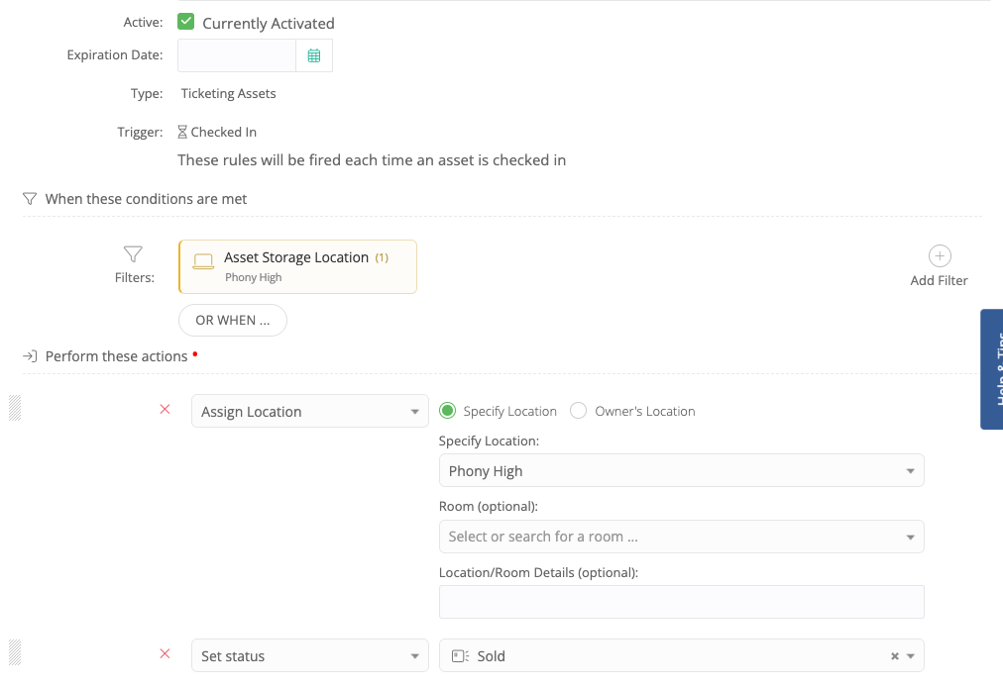Click the Checked In hourglass icon
1003x687 pixels.
182,133
